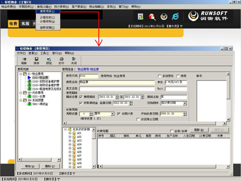Click the 保存 save floppy icon

pyautogui.click(x=36, y=59)
